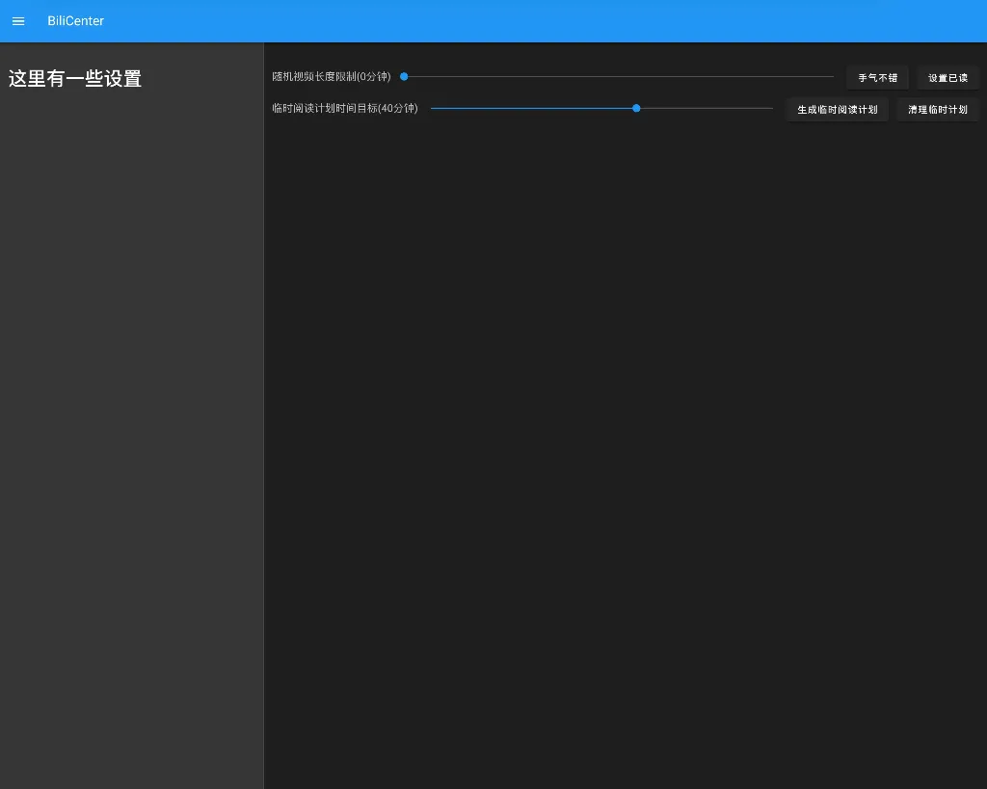
Task: Click the 设置已读 button
Action: (x=947, y=78)
